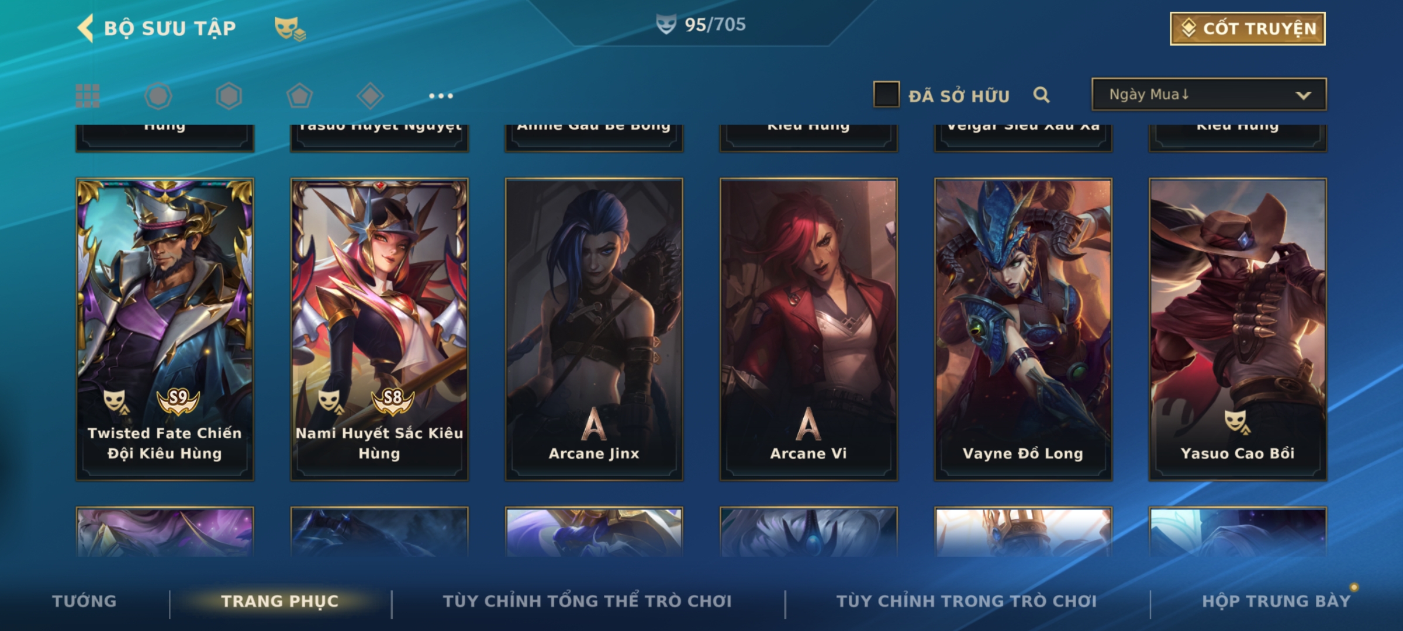Filter by the pentagon rarity icon

[299, 96]
